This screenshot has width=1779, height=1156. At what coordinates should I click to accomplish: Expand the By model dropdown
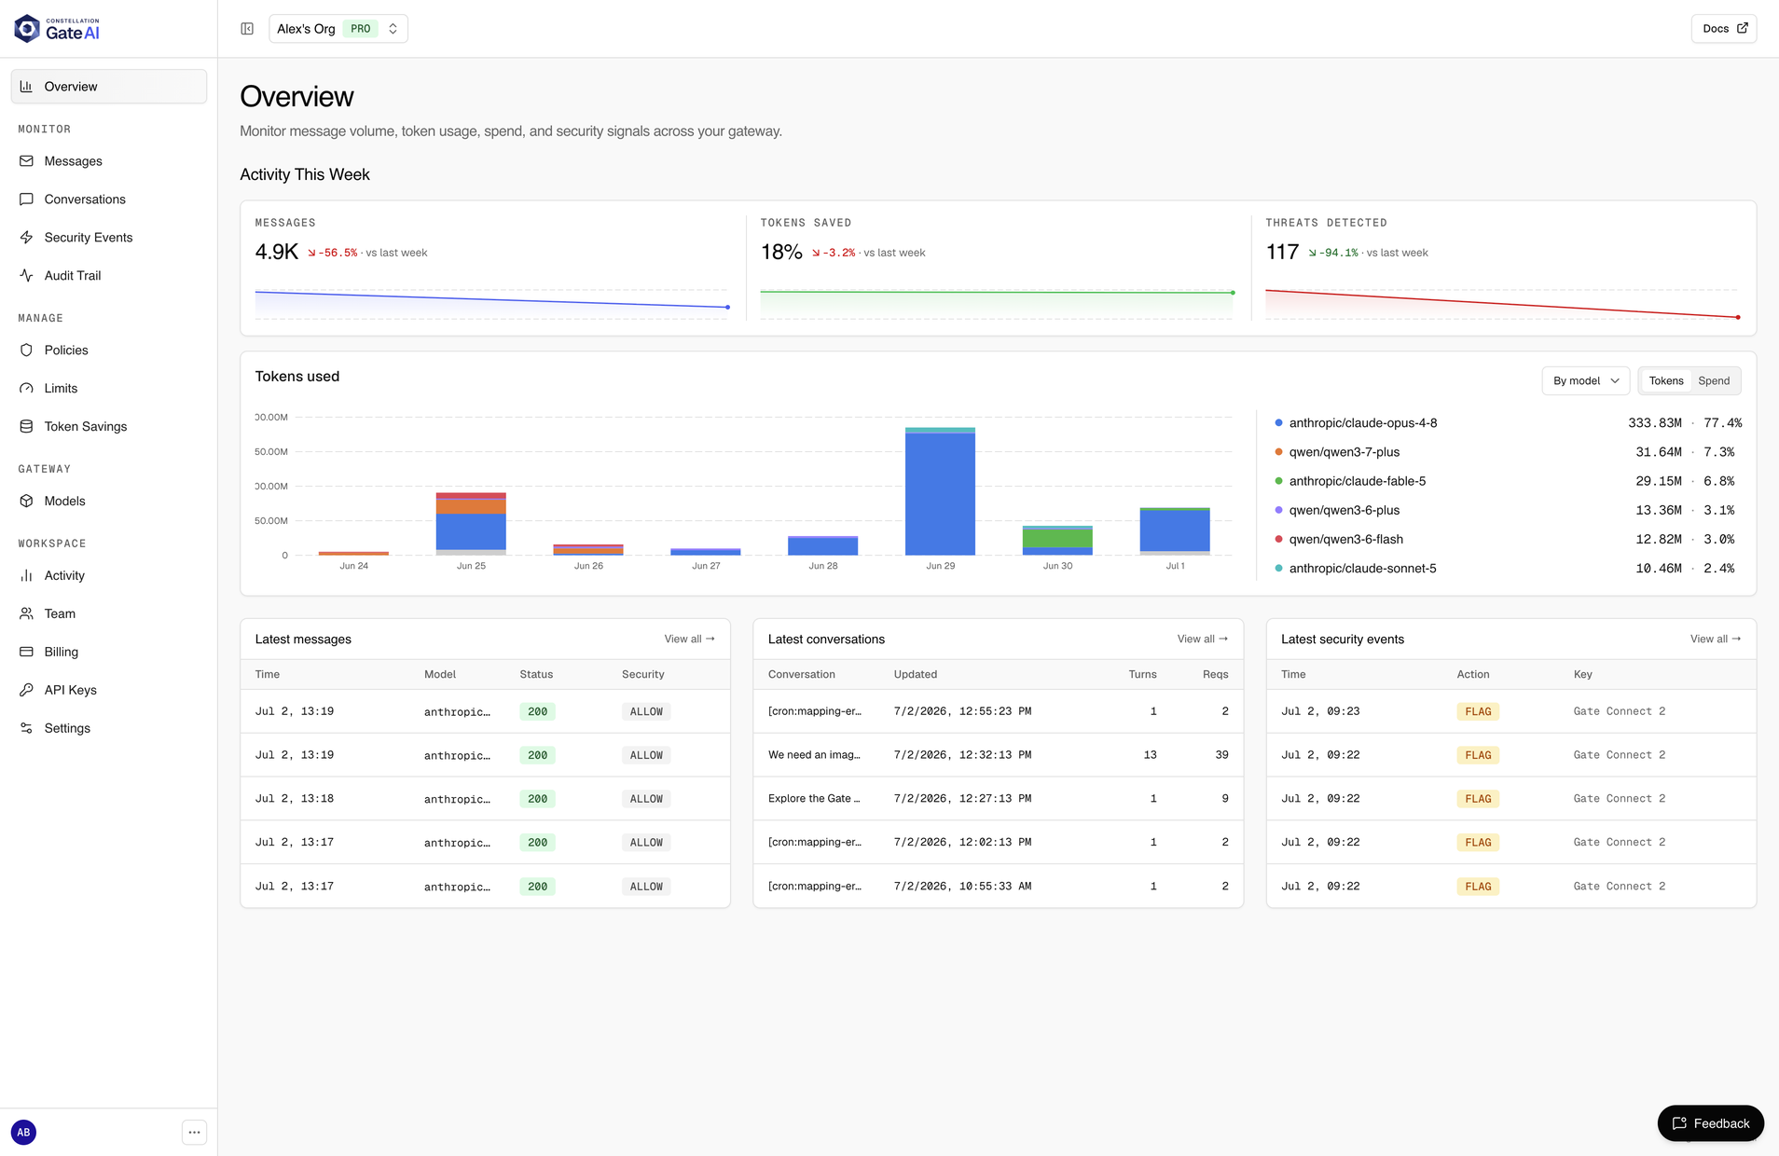1585,381
